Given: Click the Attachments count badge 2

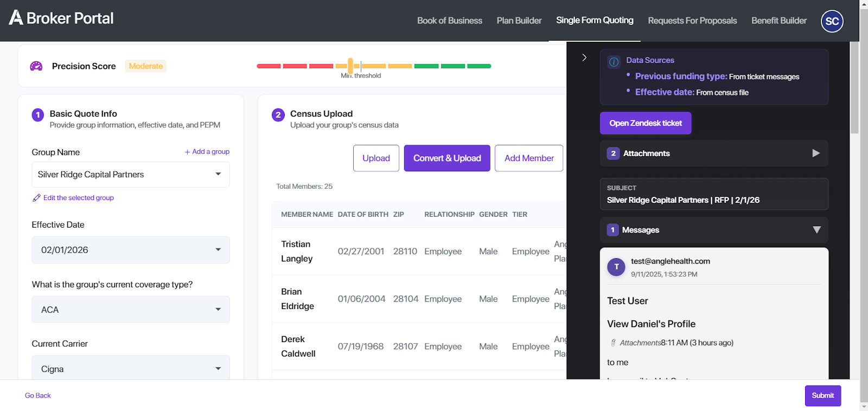Looking at the screenshot, I should [x=614, y=153].
